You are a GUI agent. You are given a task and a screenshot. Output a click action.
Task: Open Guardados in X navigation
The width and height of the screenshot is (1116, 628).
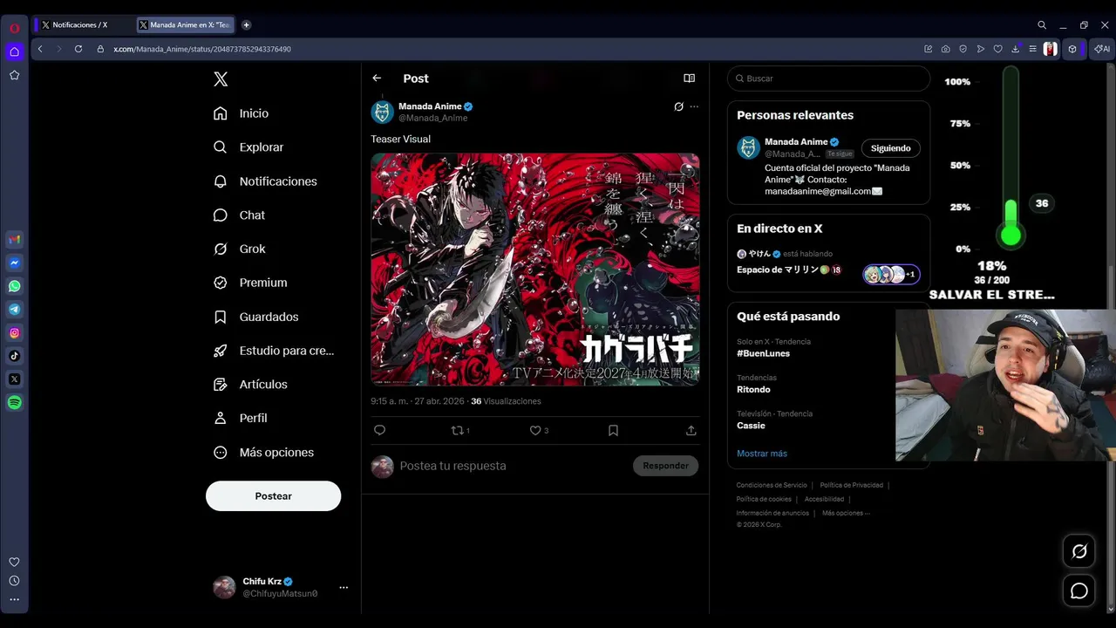[256, 317]
